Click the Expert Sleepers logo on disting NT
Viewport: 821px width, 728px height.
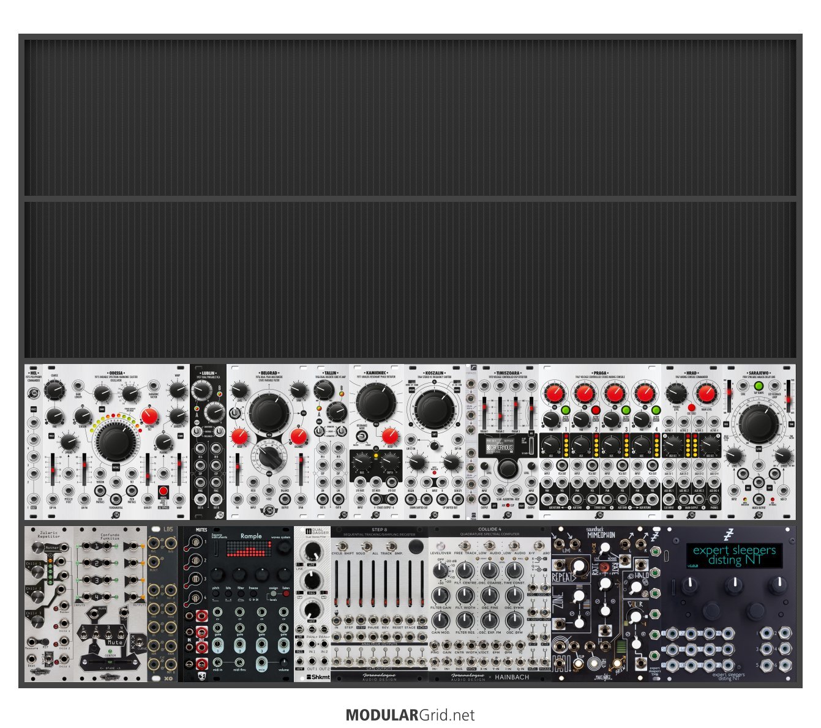tap(729, 534)
